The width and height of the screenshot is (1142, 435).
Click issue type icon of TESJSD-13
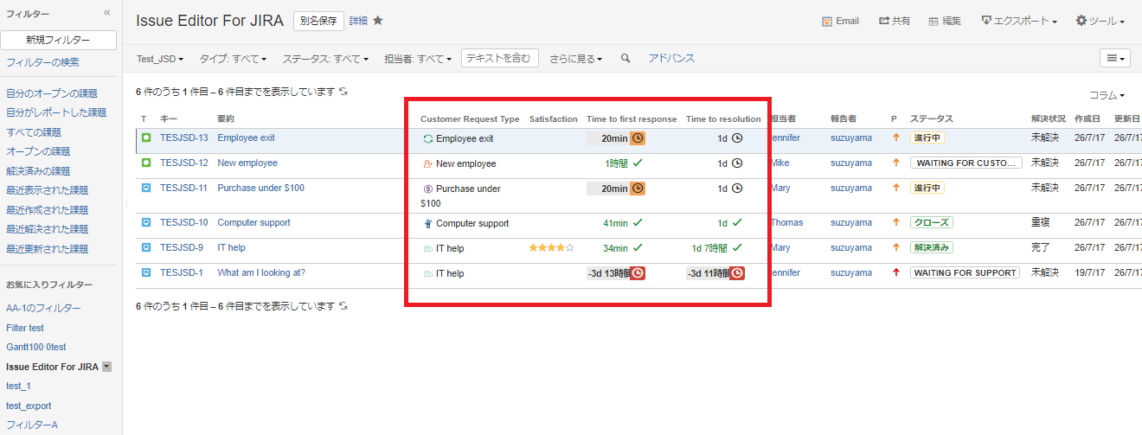coord(146,138)
